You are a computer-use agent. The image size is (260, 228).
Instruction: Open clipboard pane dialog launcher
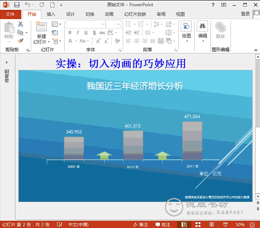click(28, 50)
